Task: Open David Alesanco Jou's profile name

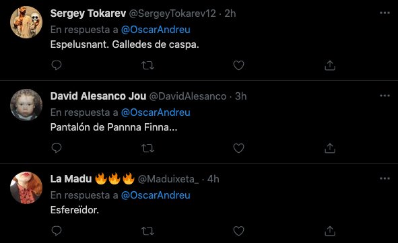Action: pyautogui.click(x=98, y=96)
